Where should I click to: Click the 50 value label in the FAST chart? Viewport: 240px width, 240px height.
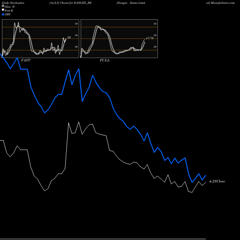pos(69,37)
